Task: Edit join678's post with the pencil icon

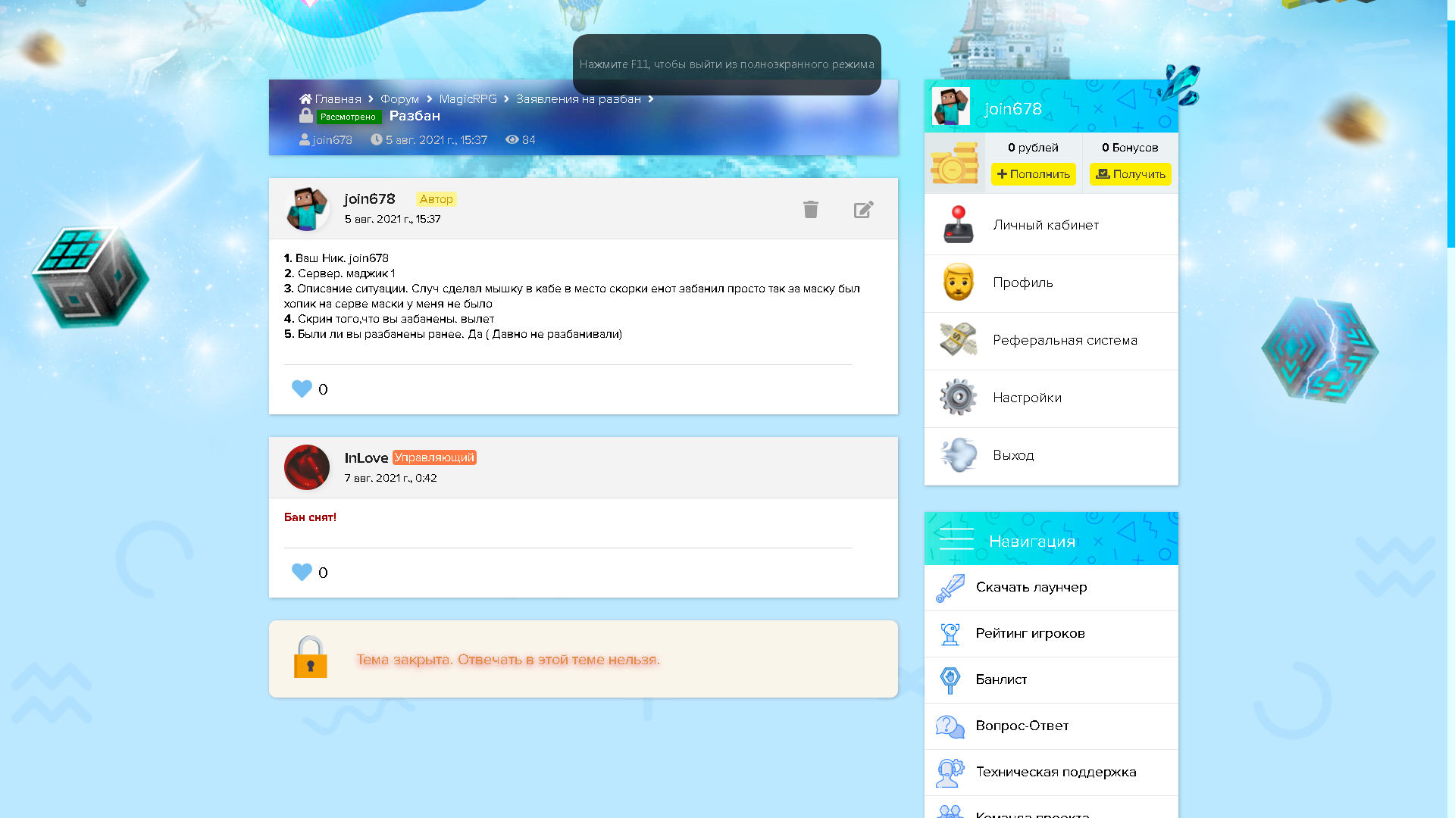Action: (863, 209)
